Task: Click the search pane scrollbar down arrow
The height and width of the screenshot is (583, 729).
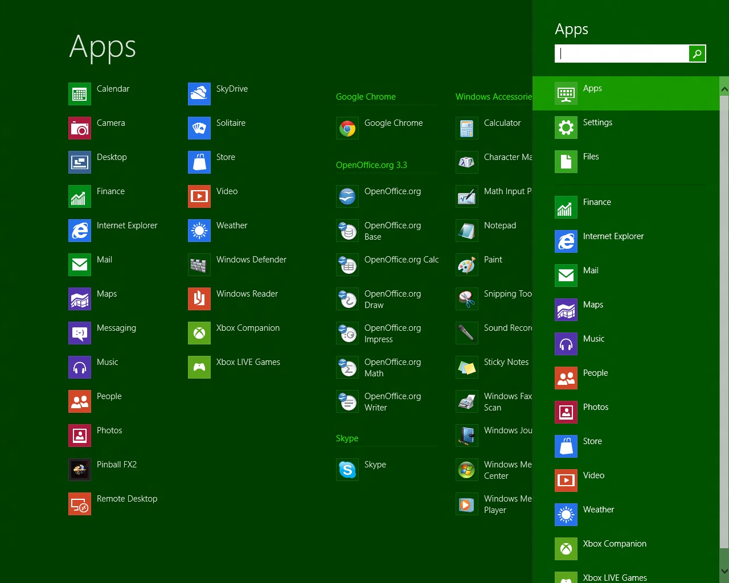Action: point(724,570)
